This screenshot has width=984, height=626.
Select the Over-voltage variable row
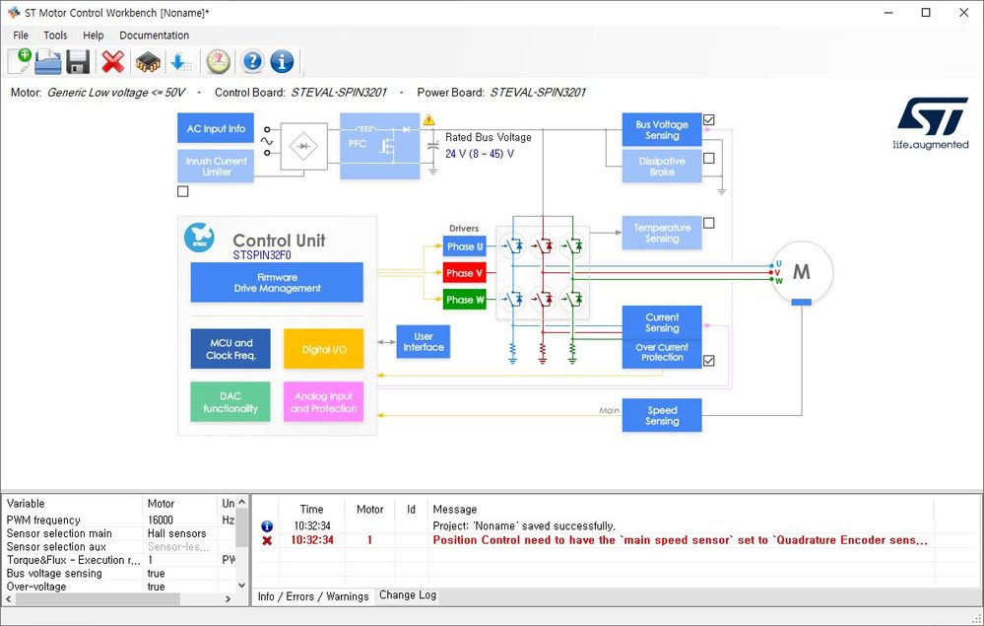point(119,586)
